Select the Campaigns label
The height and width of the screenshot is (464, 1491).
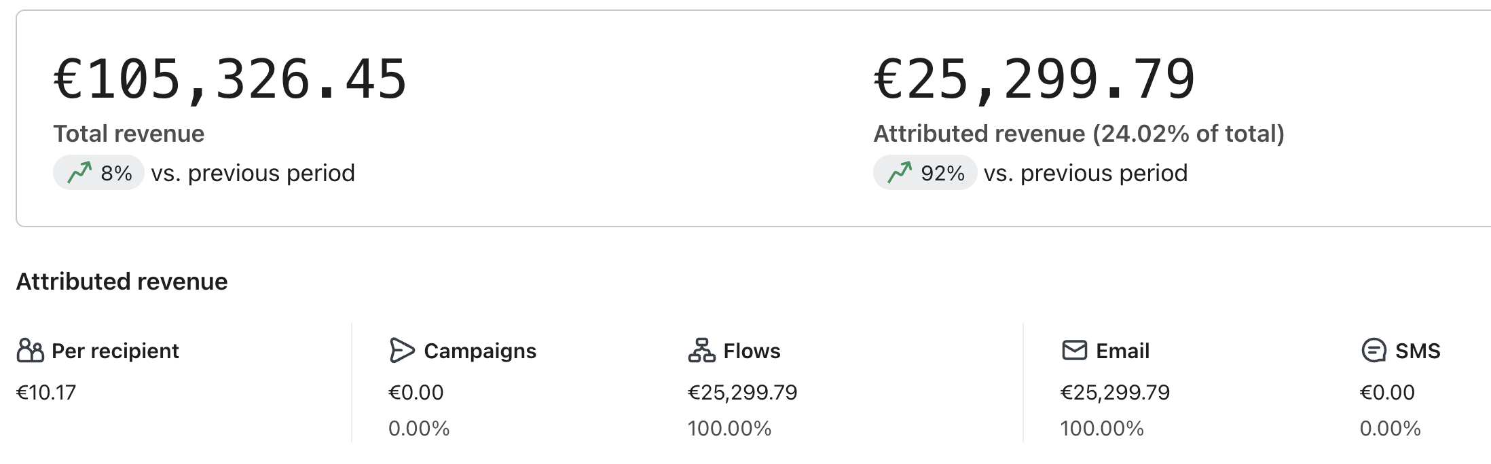(x=480, y=351)
